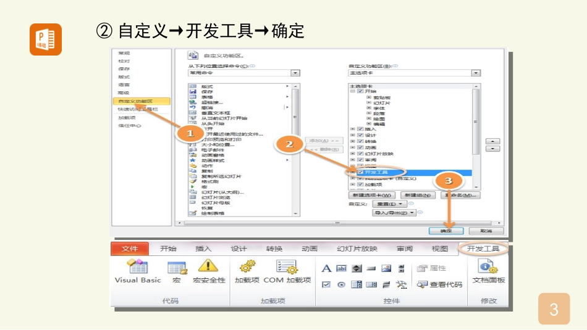This screenshot has width=587, height=330.
Task: Insert the Combo Box control icon
Action: pos(357,284)
